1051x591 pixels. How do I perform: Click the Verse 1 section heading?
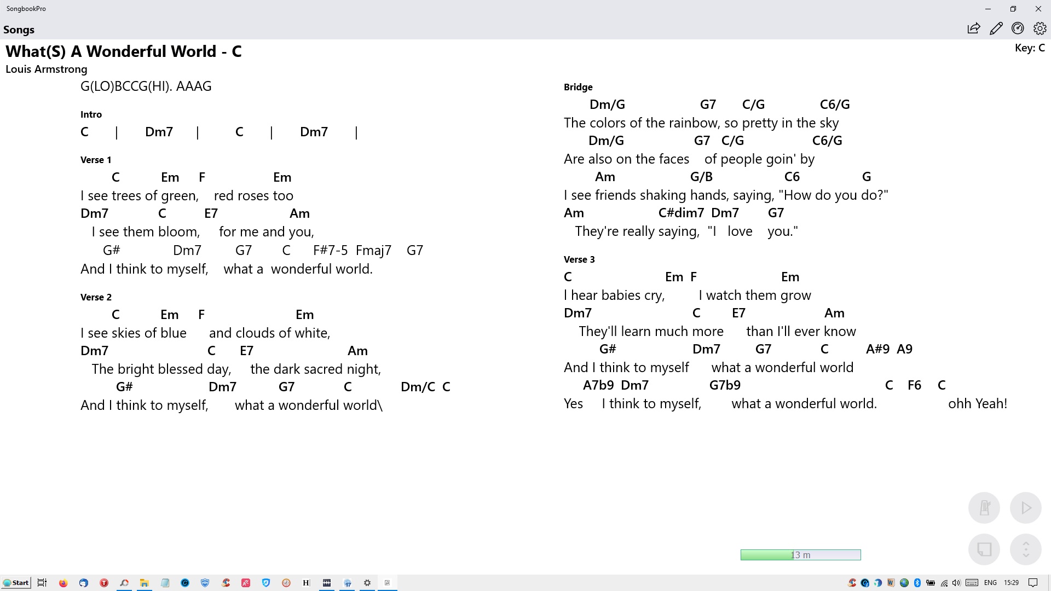[96, 160]
